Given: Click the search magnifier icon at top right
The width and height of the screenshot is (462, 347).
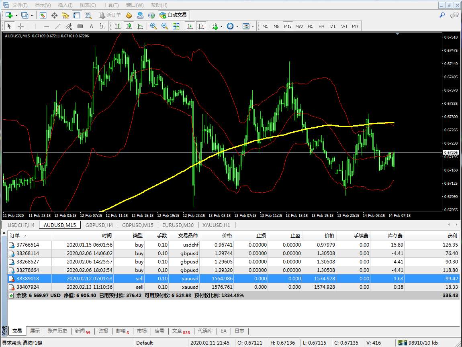Looking at the screenshot, I should click(x=442, y=15).
